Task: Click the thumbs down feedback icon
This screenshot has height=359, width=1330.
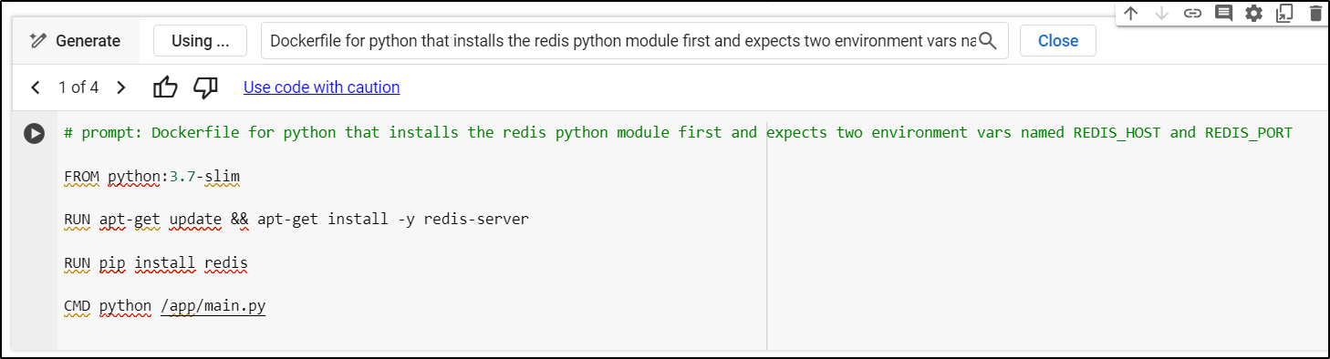Action: 206,87
